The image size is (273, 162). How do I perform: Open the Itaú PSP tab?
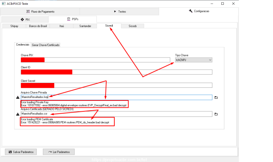point(62,26)
